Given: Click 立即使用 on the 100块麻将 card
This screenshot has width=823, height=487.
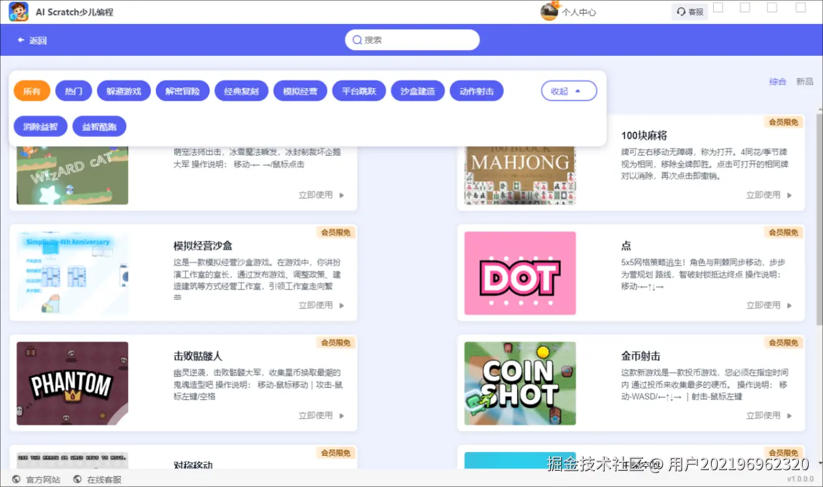Looking at the screenshot, I should 769,195.
